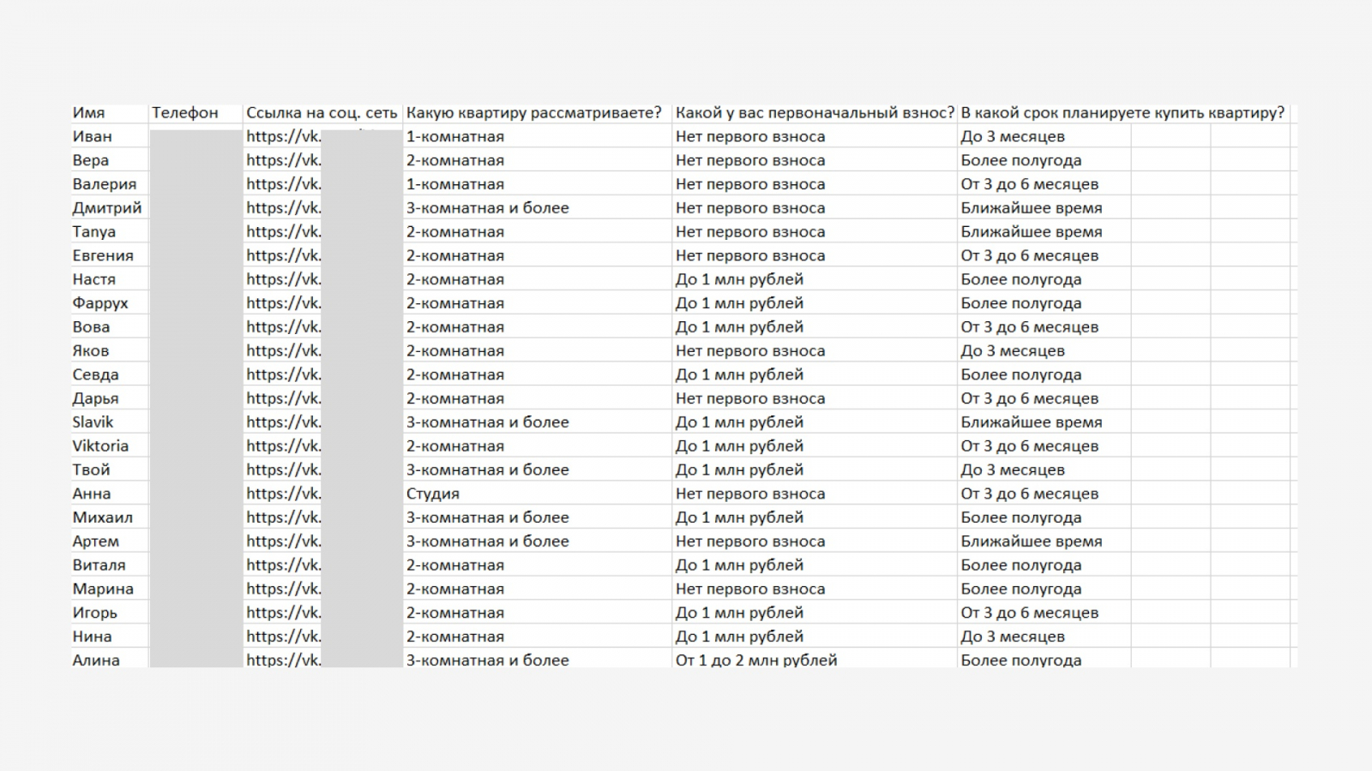This screenshot has height=771, width=1372.
Task: Click the name cell 'Фаррух'
Action: (x=100, y=303)
